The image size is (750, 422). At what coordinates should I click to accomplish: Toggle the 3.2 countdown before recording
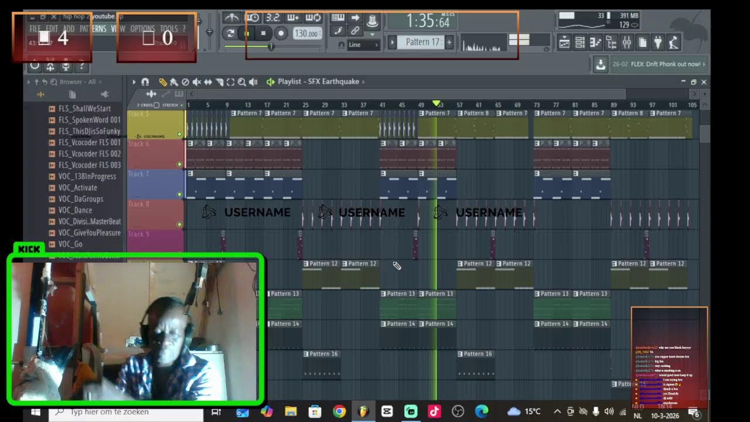pos(272,18)
